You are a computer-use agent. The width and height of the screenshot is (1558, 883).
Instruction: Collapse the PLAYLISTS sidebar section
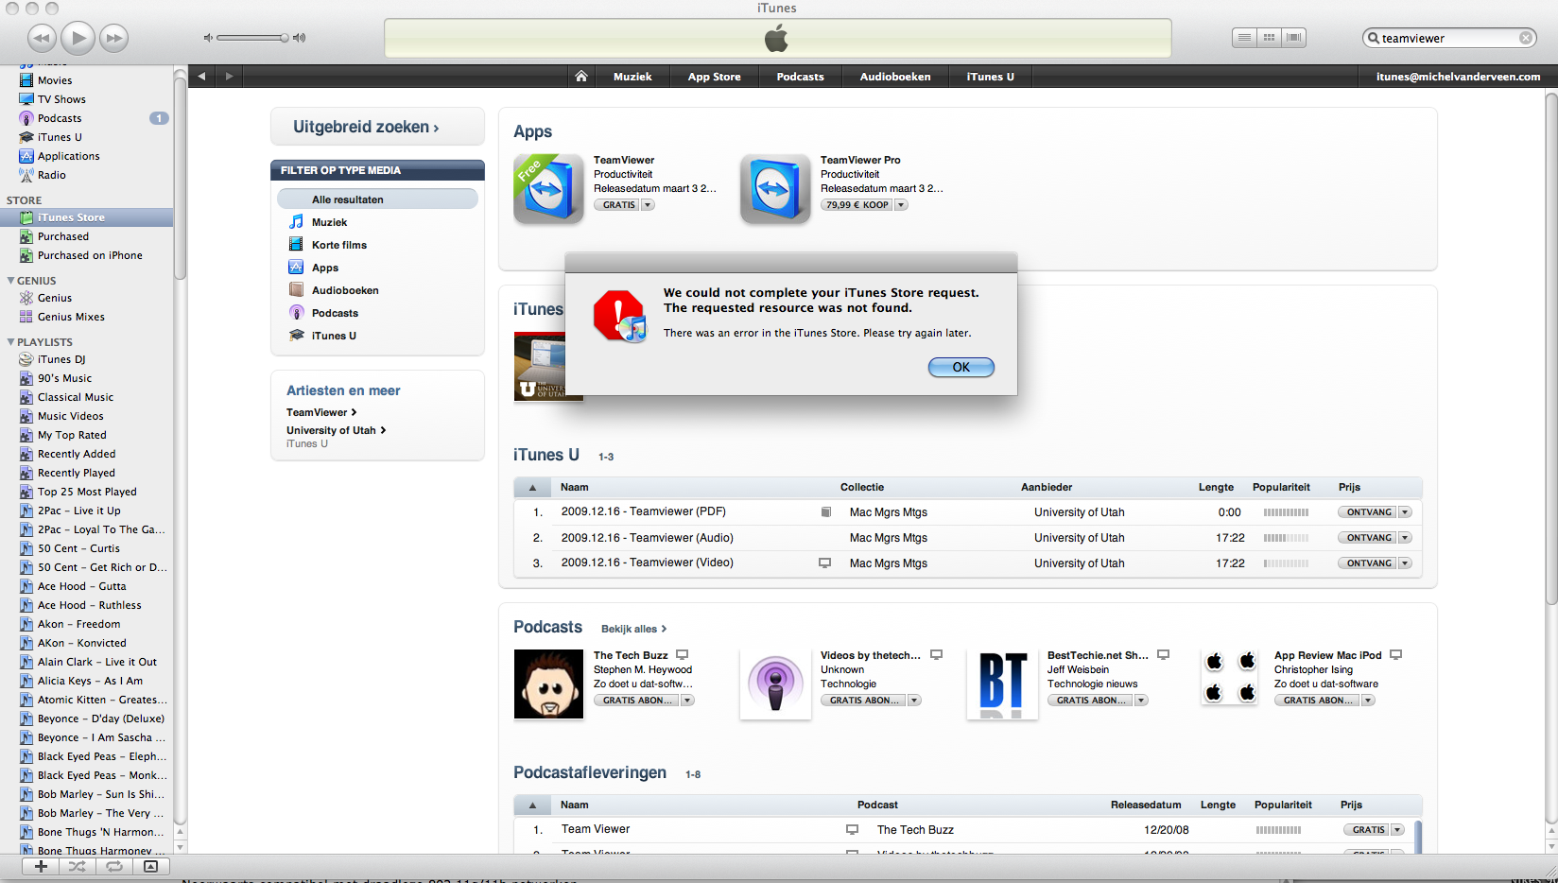pyautogui.click(x=10, y=342)
